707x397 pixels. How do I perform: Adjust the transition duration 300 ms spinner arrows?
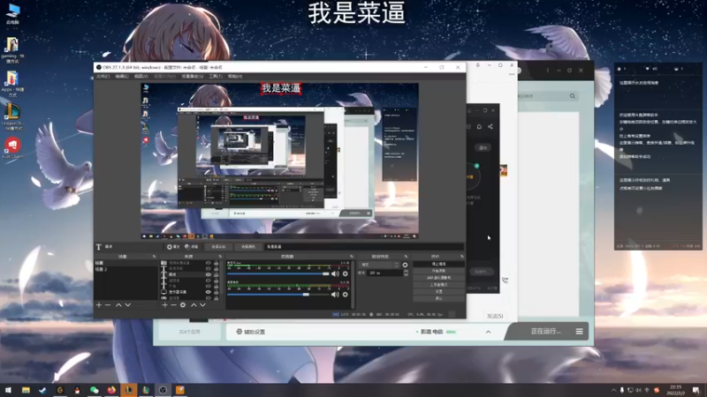(406, 273)
